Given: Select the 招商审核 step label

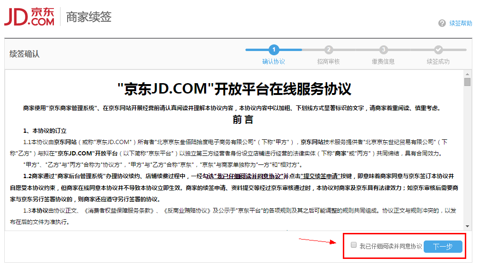Looking at the screenshot, I should (x=329, y=61).
